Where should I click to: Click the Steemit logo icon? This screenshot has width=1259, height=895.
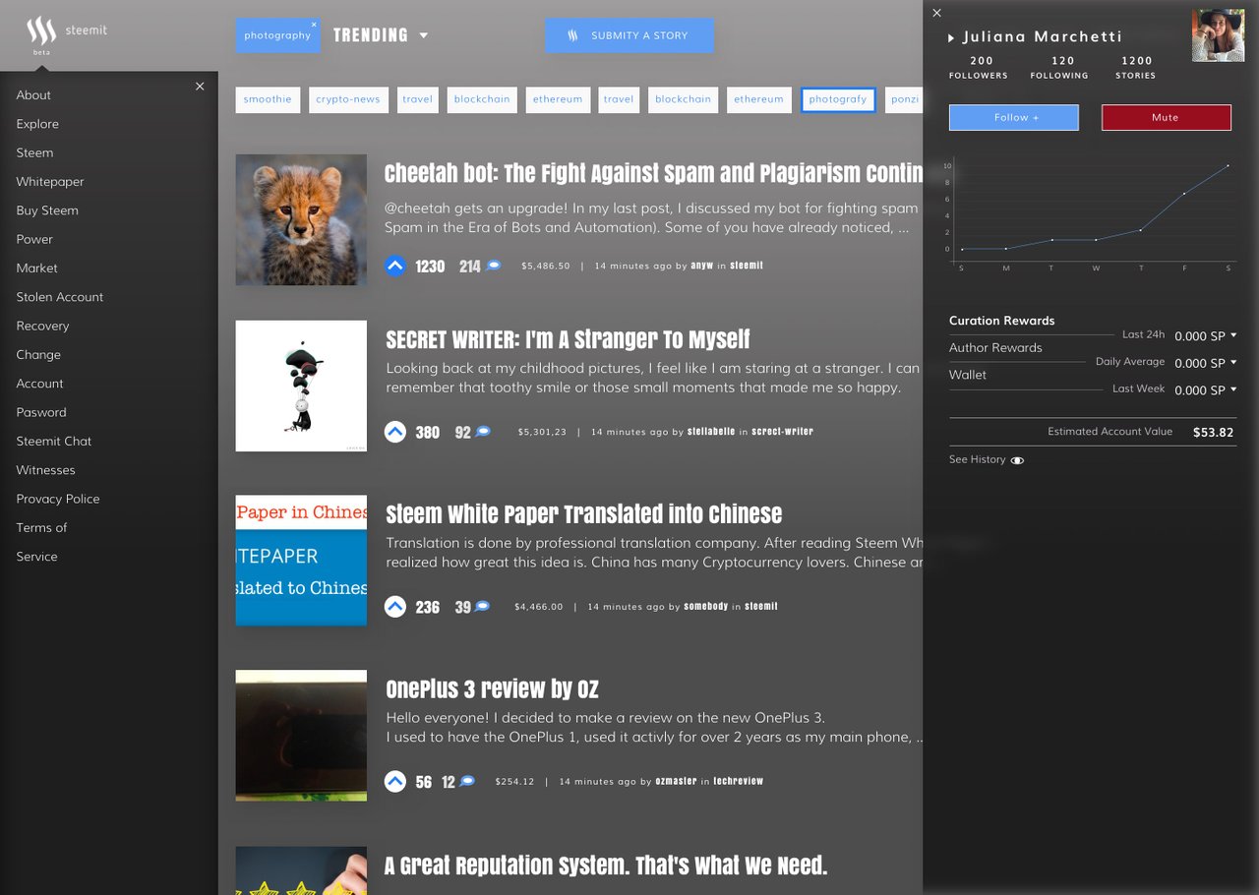tap(41, 31)
